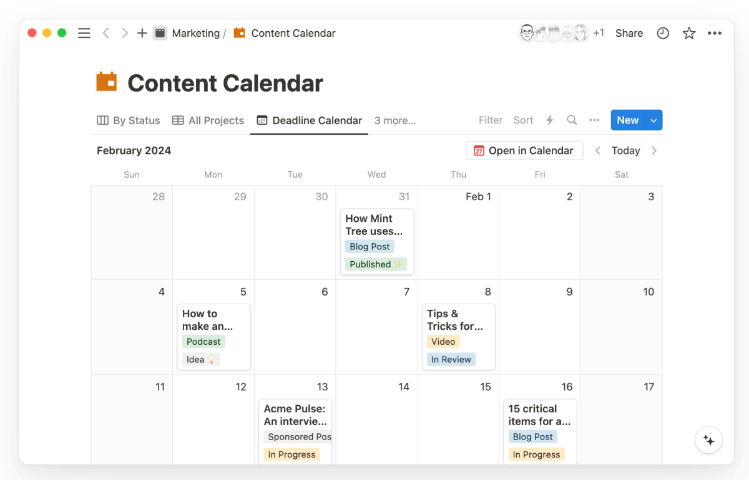Switch to the By Status tab
Screen dimensions: 749x480
tap(129, 120)
